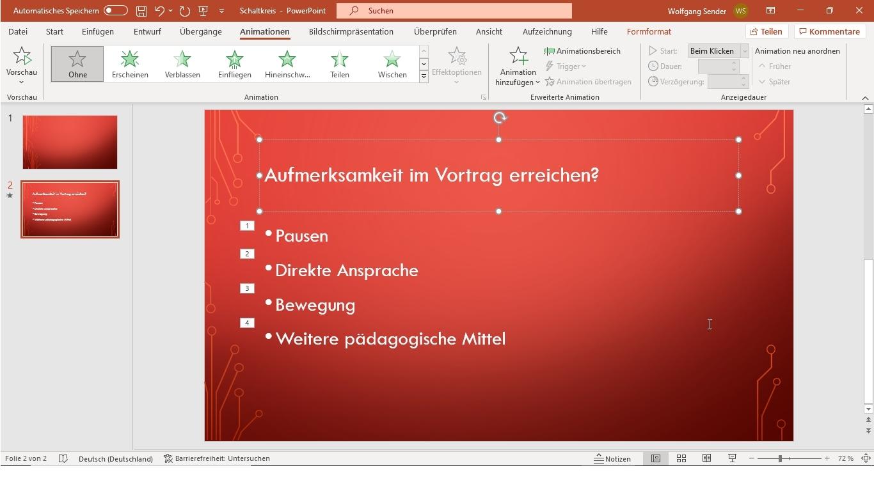The height and width of the screenshot is (491, 874).
Task: Select slide 1 thumbnail
Action: 70,142
